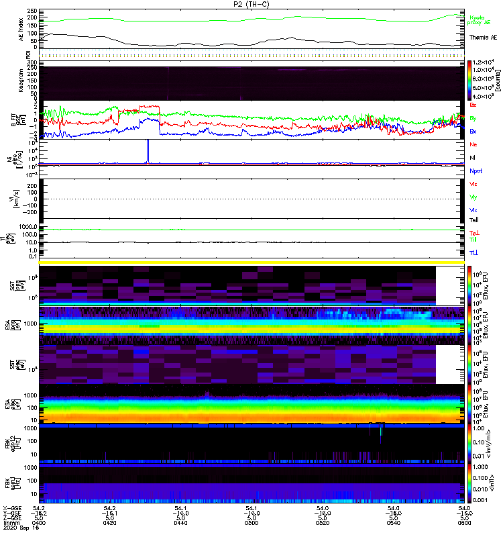The height and width of the screenshot is (537, 503).
Task: Click the "B_FIT GSE [nT]" axis label
Action: click(x=19, y=120)
